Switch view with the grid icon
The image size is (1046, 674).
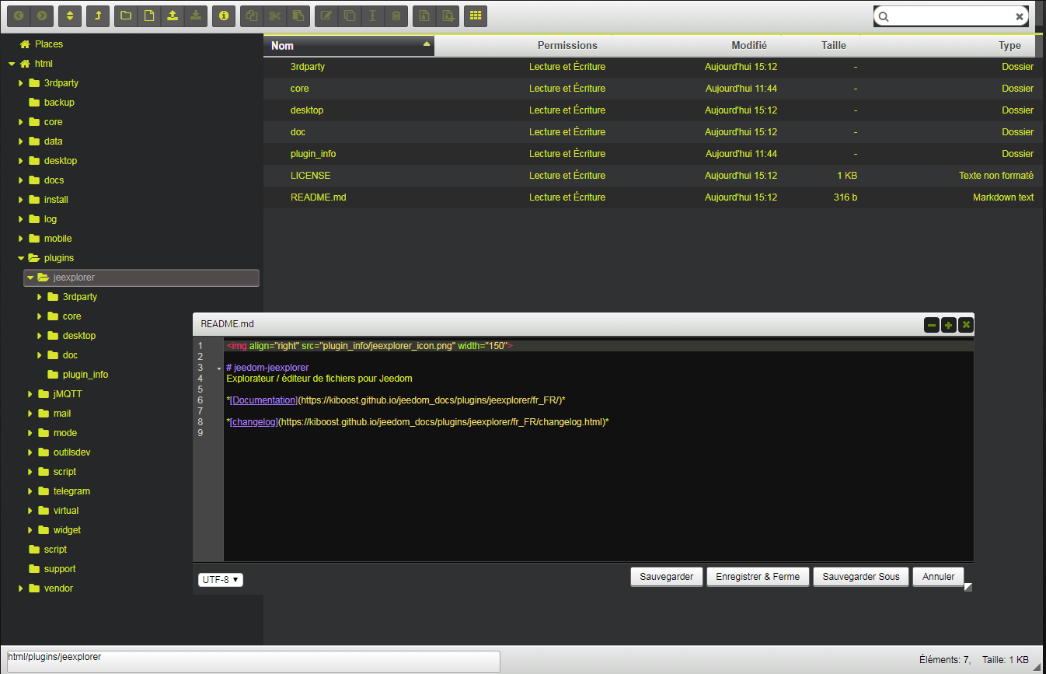tap(476, 16)
